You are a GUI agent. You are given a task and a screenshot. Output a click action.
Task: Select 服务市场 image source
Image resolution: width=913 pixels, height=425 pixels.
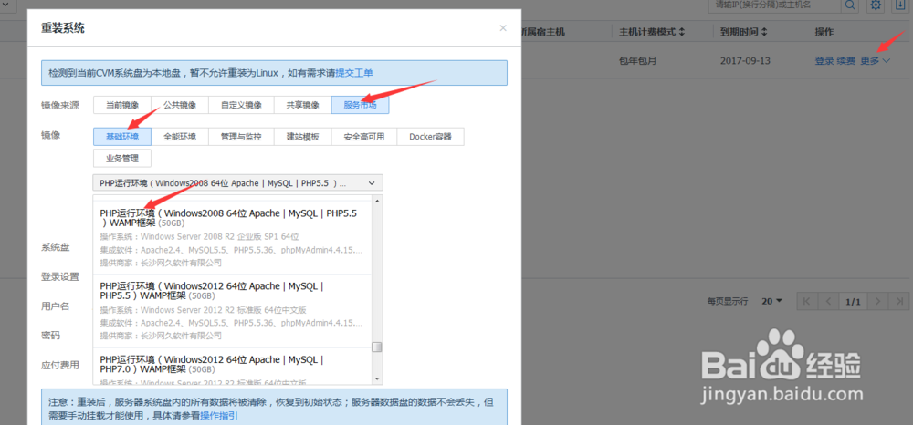click(x=361, y=105)
